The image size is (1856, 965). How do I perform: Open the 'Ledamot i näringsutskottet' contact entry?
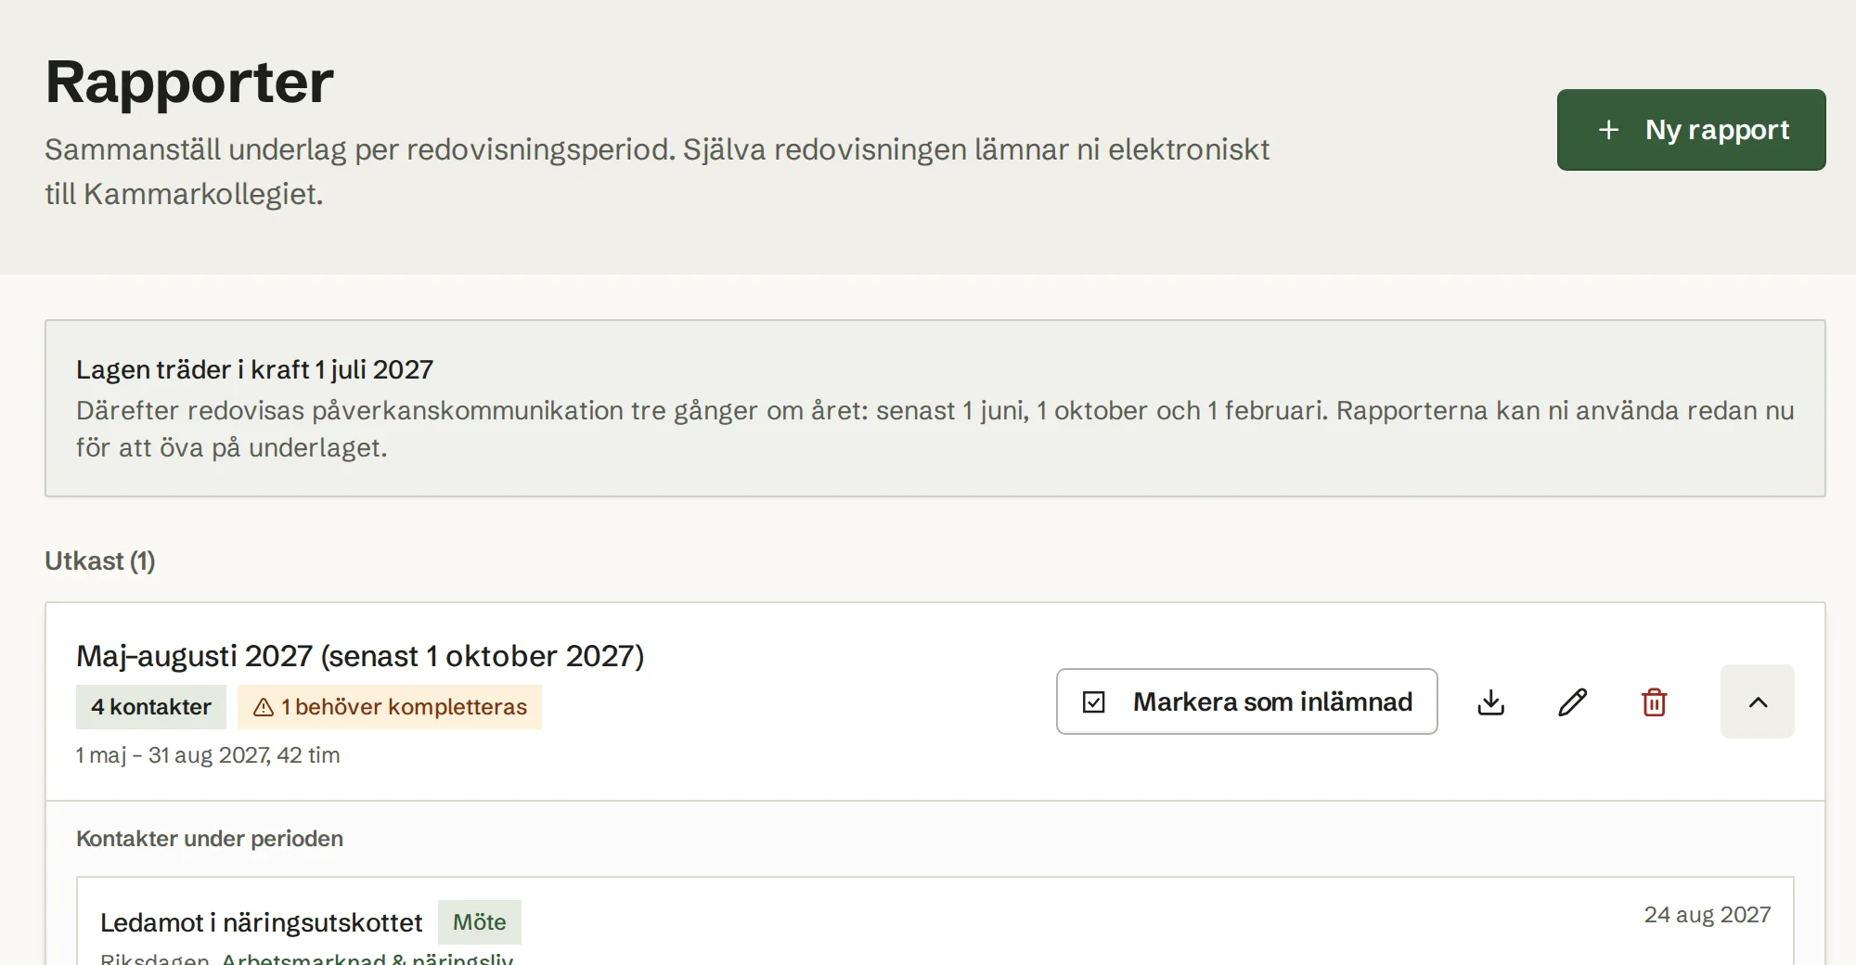[x=261, y=922]
